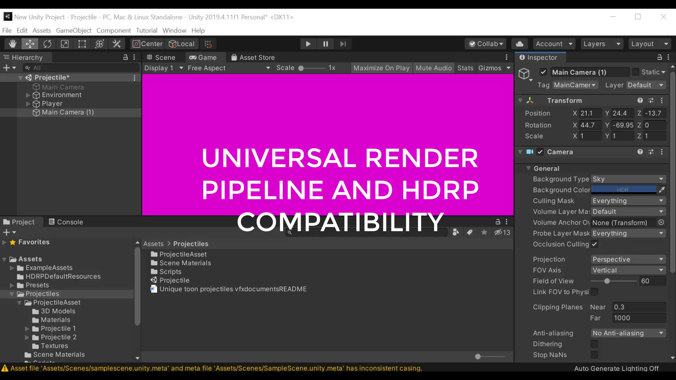Search by label in Project panel
The width and height of the screenshot is (676, 380).
pos(470,232)
